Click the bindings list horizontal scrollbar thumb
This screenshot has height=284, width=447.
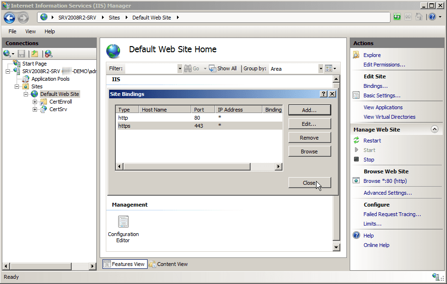(187, 166)
